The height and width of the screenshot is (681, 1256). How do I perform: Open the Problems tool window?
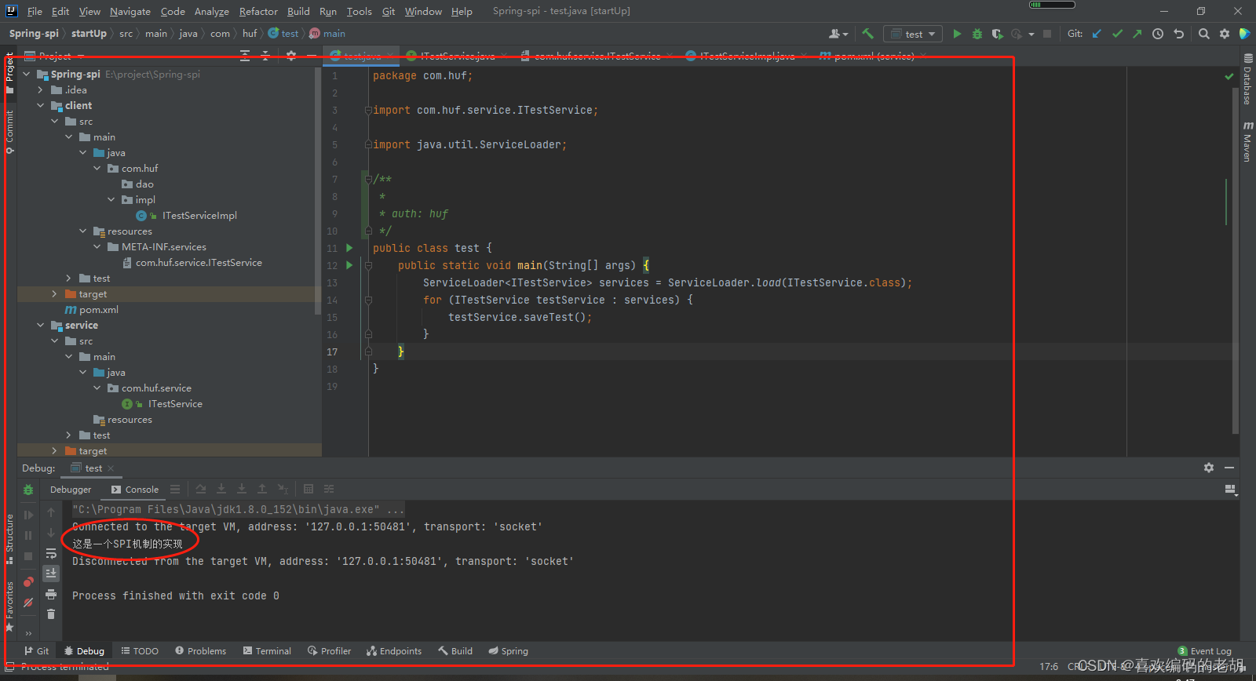point(200,651)
